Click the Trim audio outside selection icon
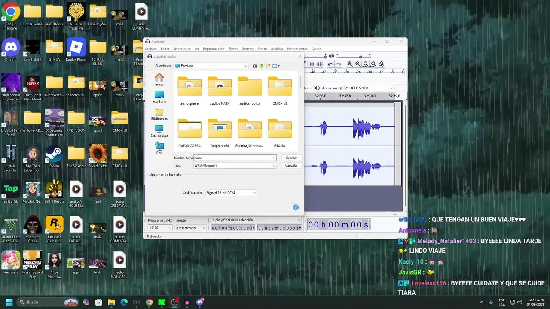The height and width of the screenshot is (309, 550). pos(312,64)
